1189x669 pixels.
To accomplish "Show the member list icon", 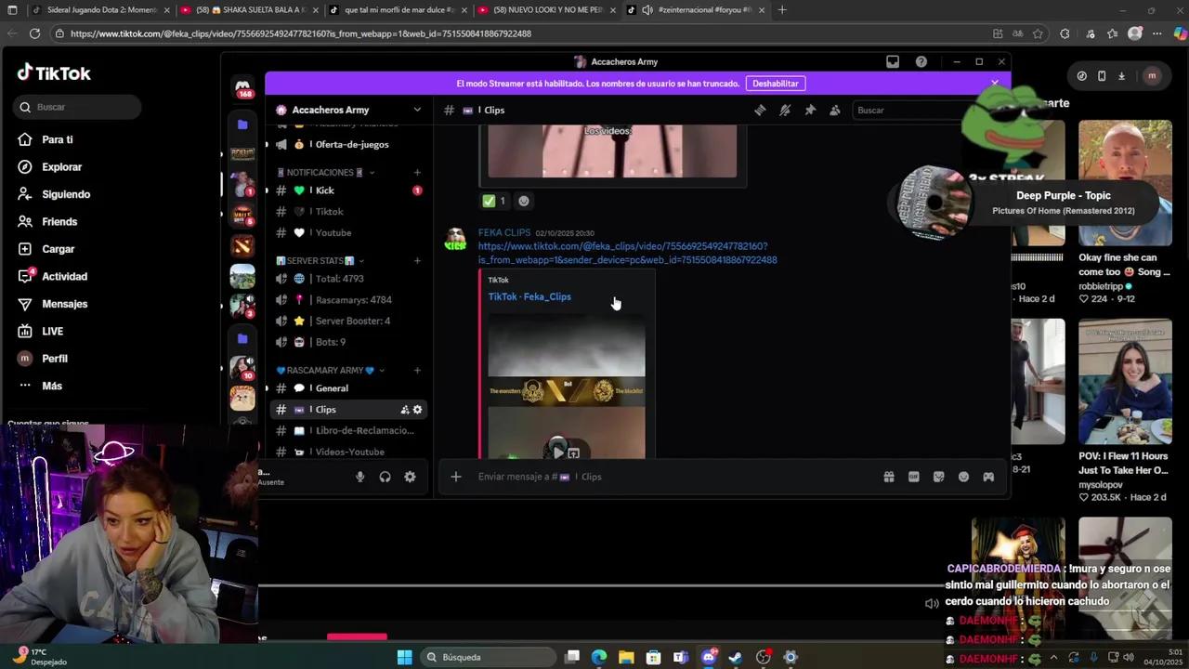I will click(835, 111).
